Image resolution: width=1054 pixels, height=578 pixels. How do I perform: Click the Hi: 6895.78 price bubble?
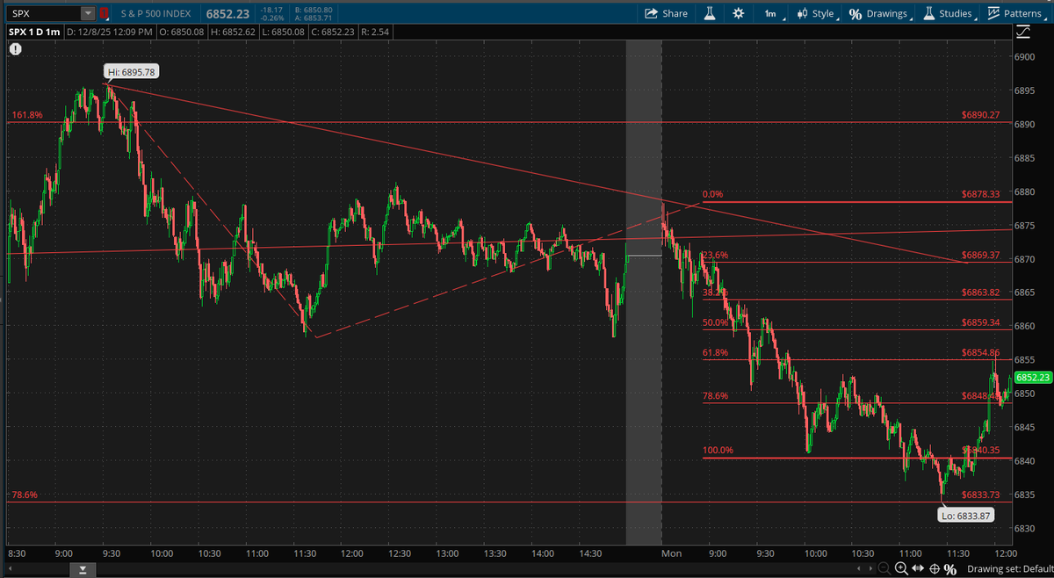click(x=131, y=72)
